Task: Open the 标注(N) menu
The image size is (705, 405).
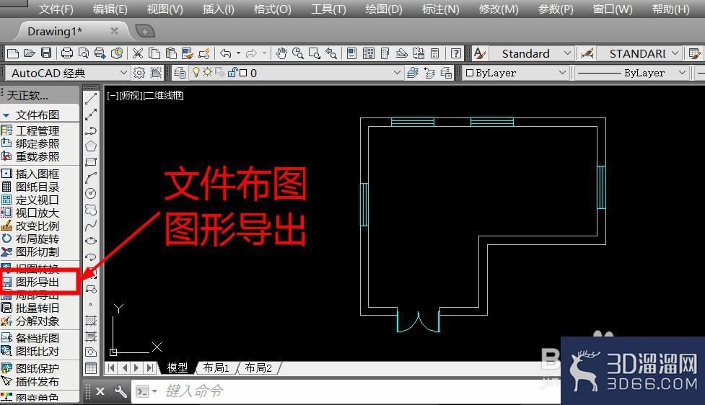Action: pos(441,9)
